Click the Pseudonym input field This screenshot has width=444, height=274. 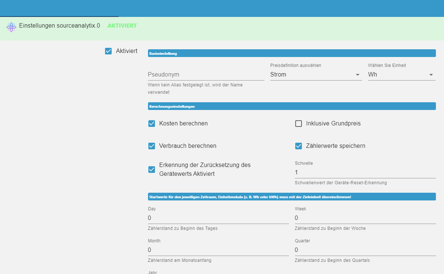click(x=206, y=75)
